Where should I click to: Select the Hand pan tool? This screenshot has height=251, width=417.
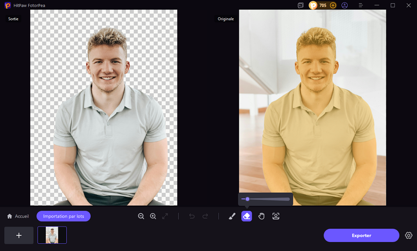262,216
